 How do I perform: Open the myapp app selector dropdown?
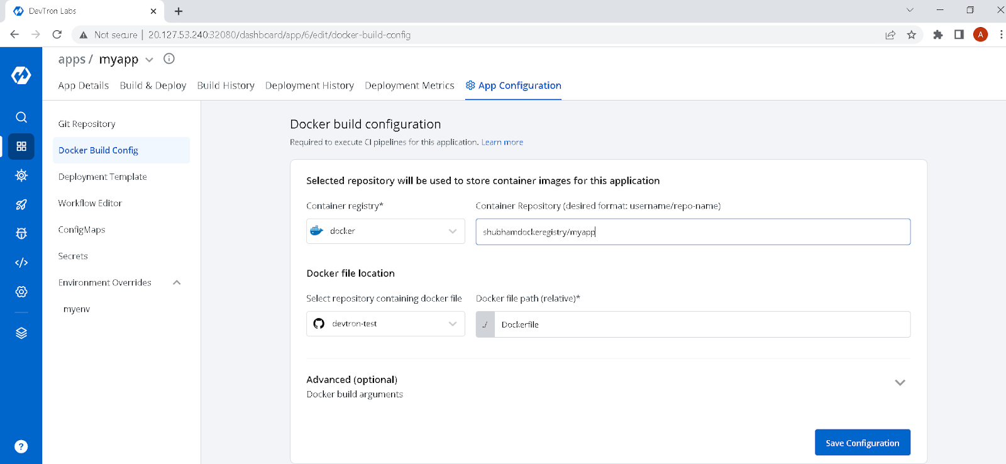point(149,60)
